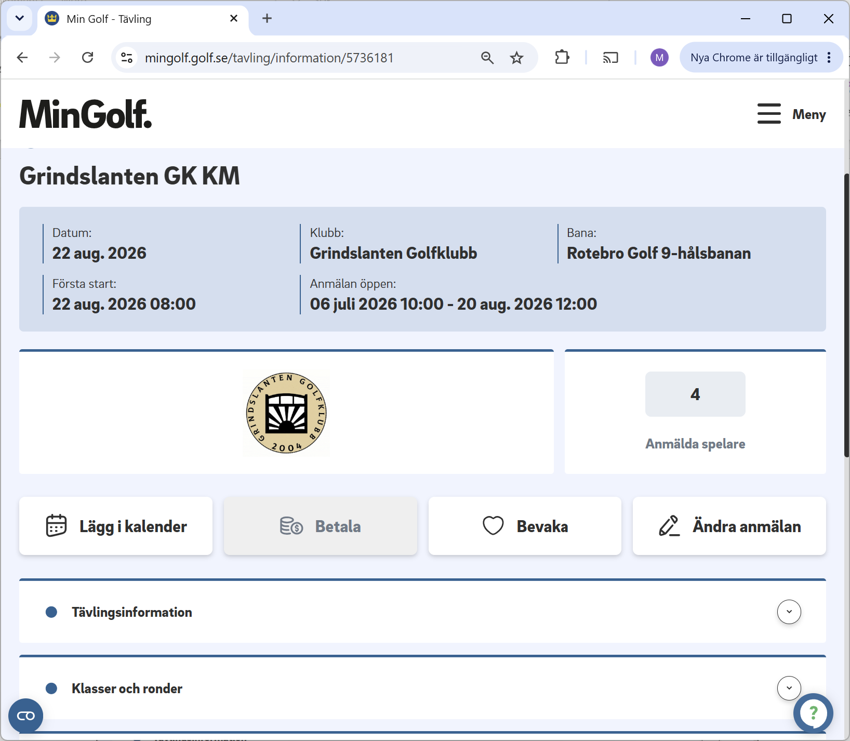Viewport: 850px width, 741px height.
Task: Click the Grindslanten Golfklubb logo image
Action: [x=286, y=413]
